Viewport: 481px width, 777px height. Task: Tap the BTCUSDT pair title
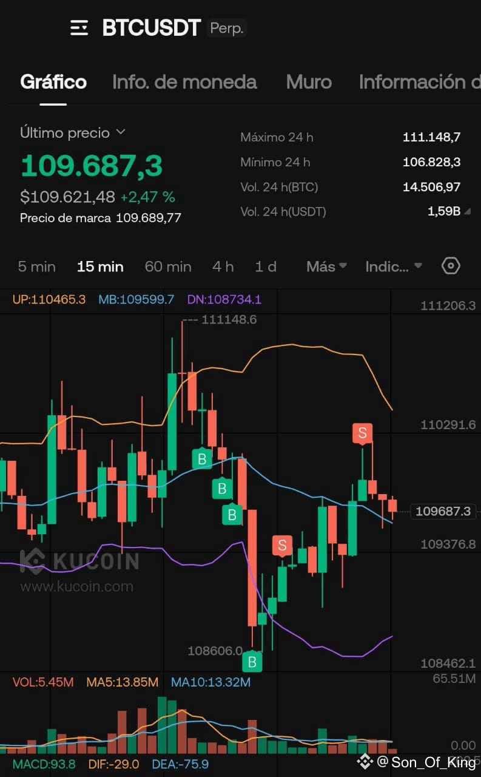point(151,28)
